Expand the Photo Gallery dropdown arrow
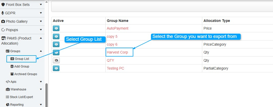 41,21
